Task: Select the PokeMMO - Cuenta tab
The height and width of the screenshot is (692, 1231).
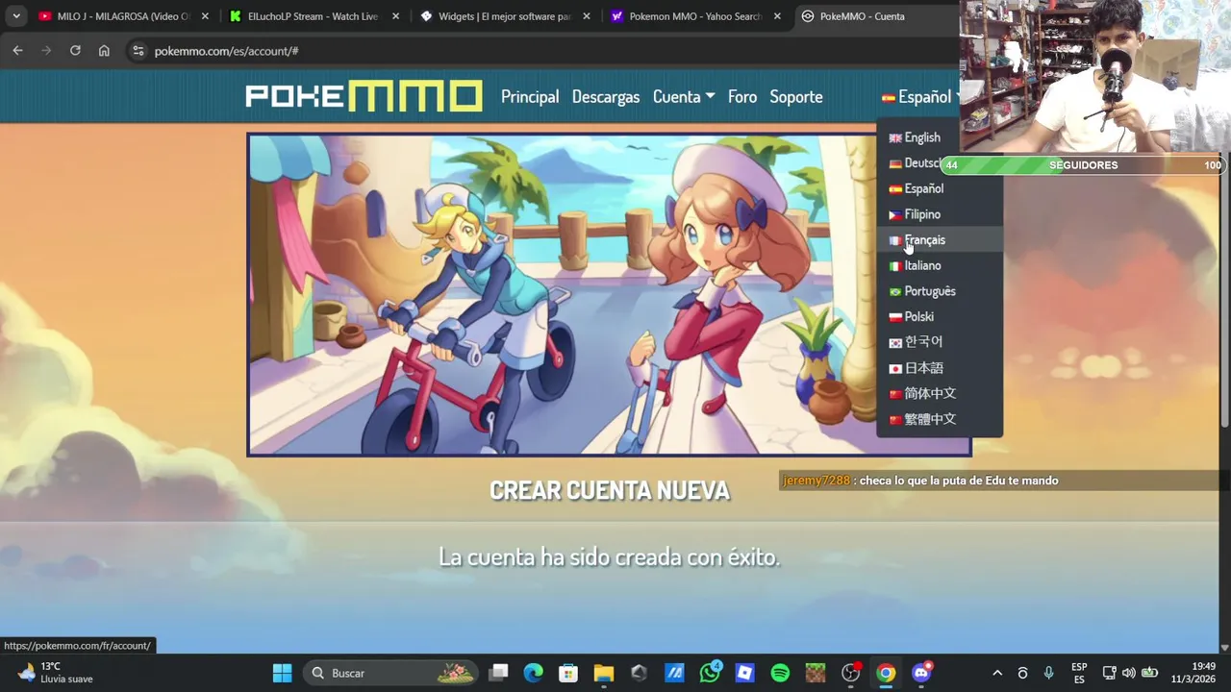Action: click(x=875, y=16)
